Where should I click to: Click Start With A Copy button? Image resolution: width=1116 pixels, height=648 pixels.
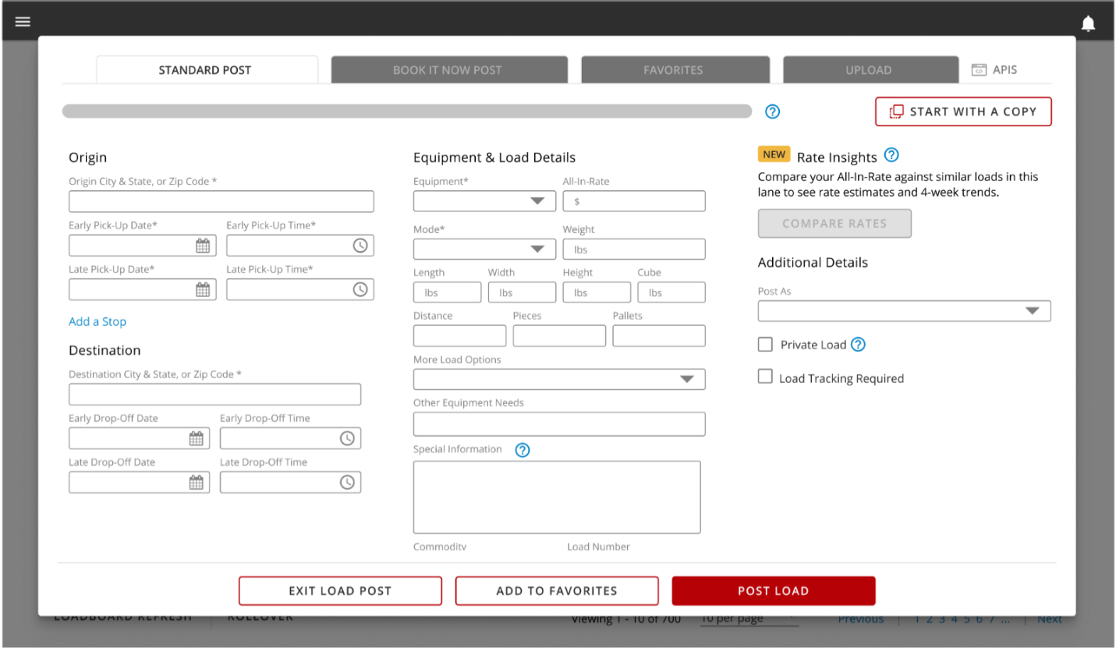click(x=963, y=112)
